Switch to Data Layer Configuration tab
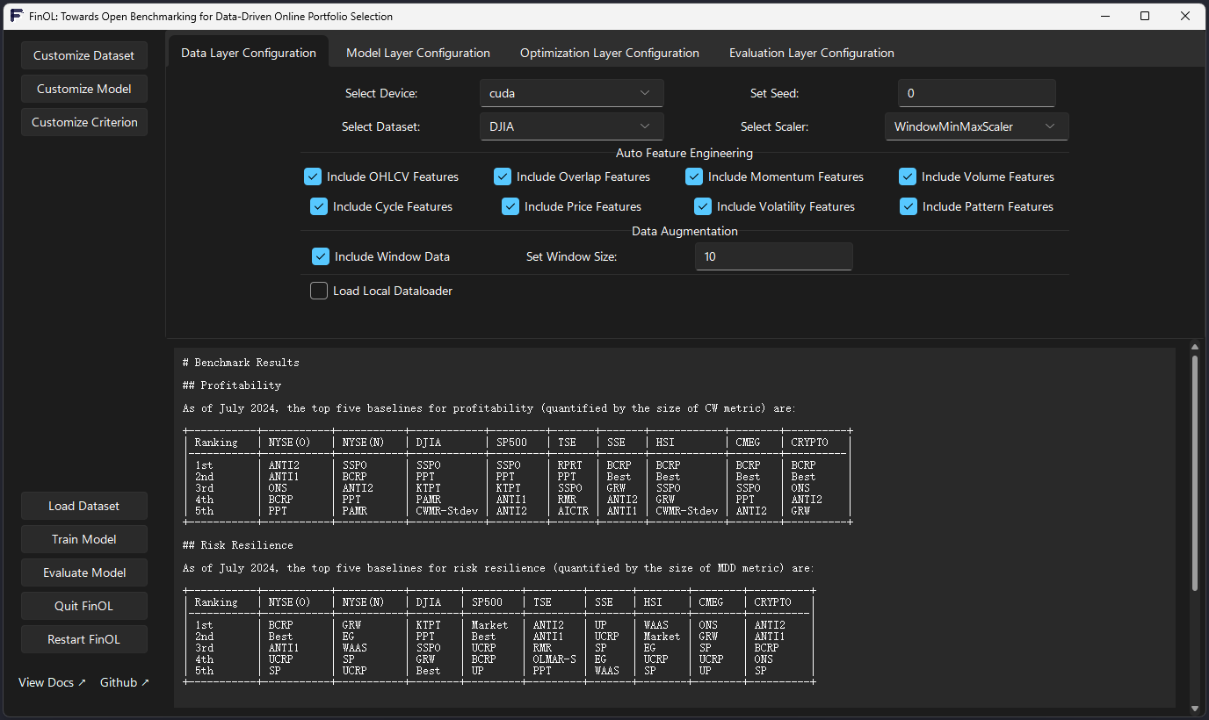The width and height of the screenshot is (1209, 720). pos(249,53)
